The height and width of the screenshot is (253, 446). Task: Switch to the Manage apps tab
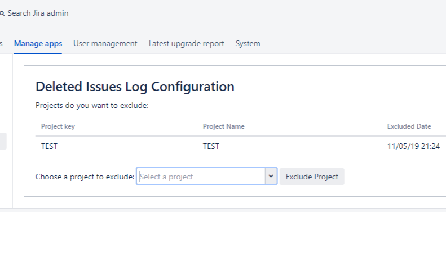(x=38, y=43)
